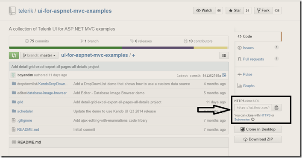This screenshot has width=302, height=158.
Task: Click the folder icon next to scheduler
Action: (14, 111)
